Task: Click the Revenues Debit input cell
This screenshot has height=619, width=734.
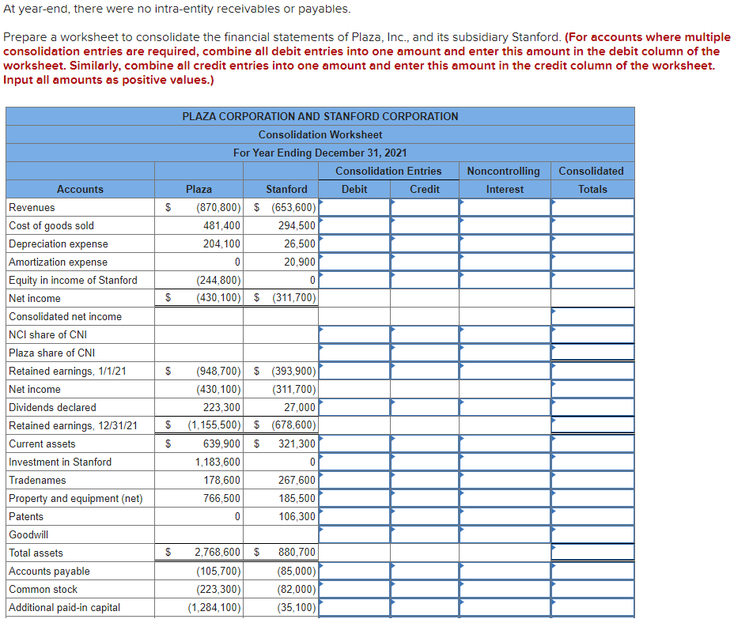Action: [354, 207]
